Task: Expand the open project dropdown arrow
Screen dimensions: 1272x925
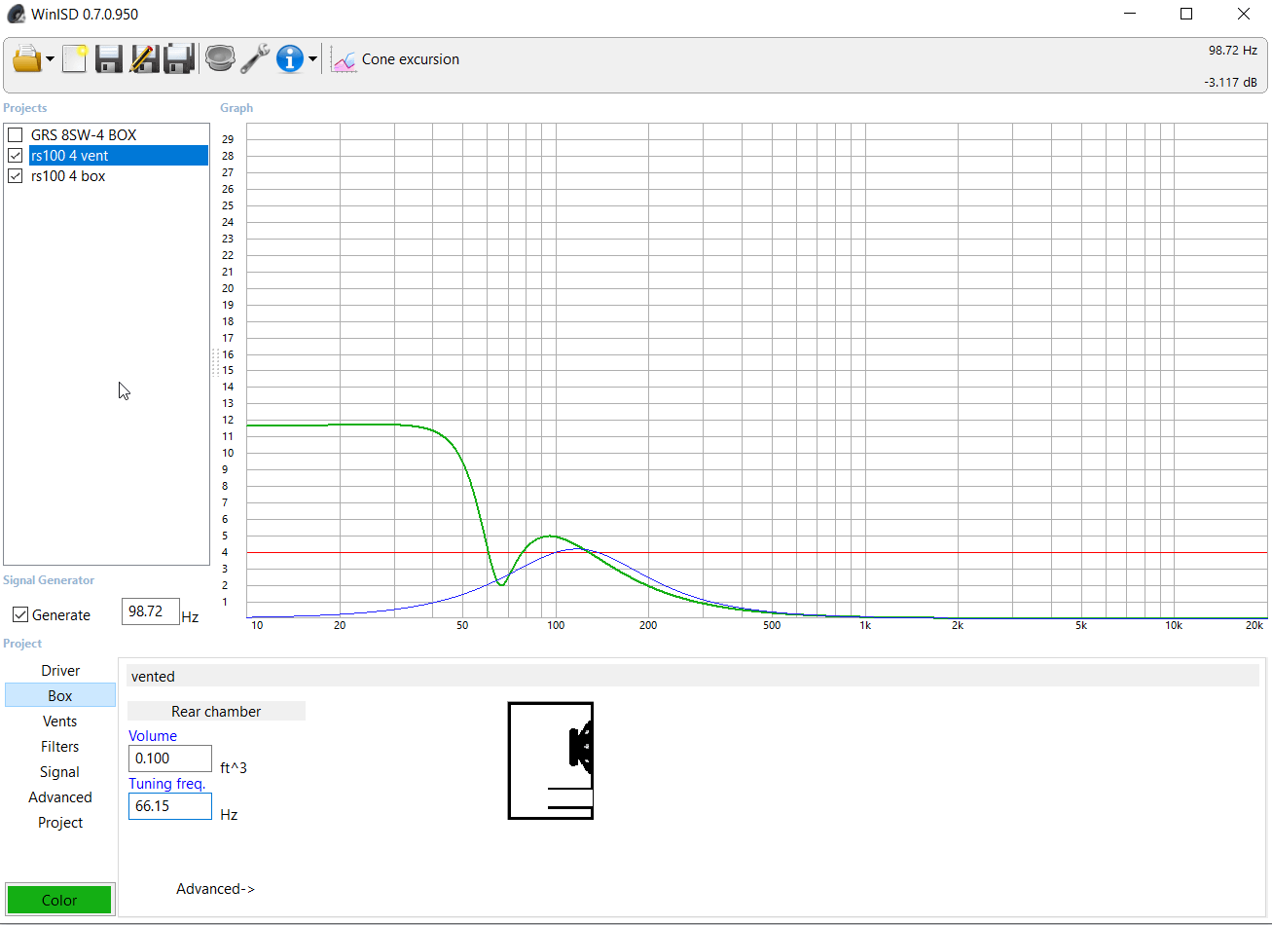Action: (50, 59)
